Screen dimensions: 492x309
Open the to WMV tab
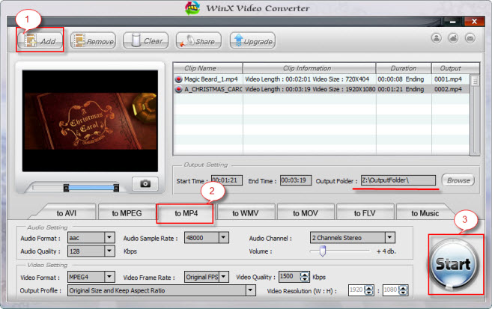pyautogui.click(x=246, y=213)
